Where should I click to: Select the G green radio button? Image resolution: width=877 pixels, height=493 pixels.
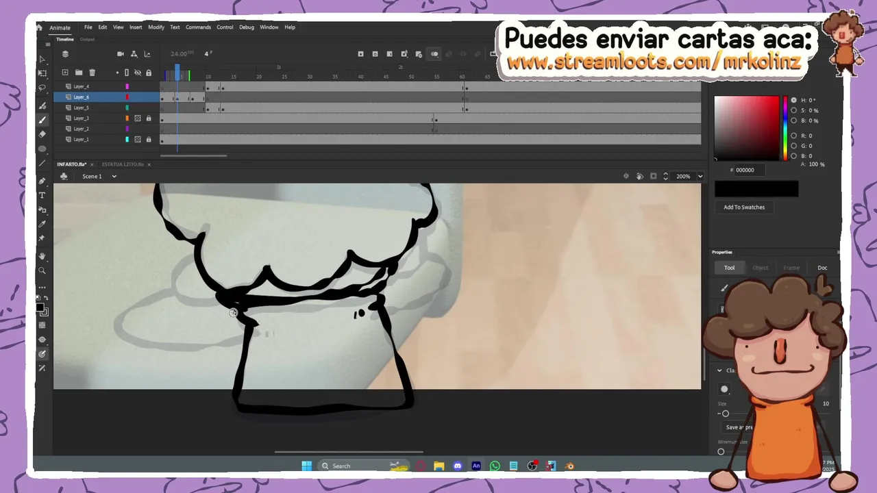tap(794, 146)
